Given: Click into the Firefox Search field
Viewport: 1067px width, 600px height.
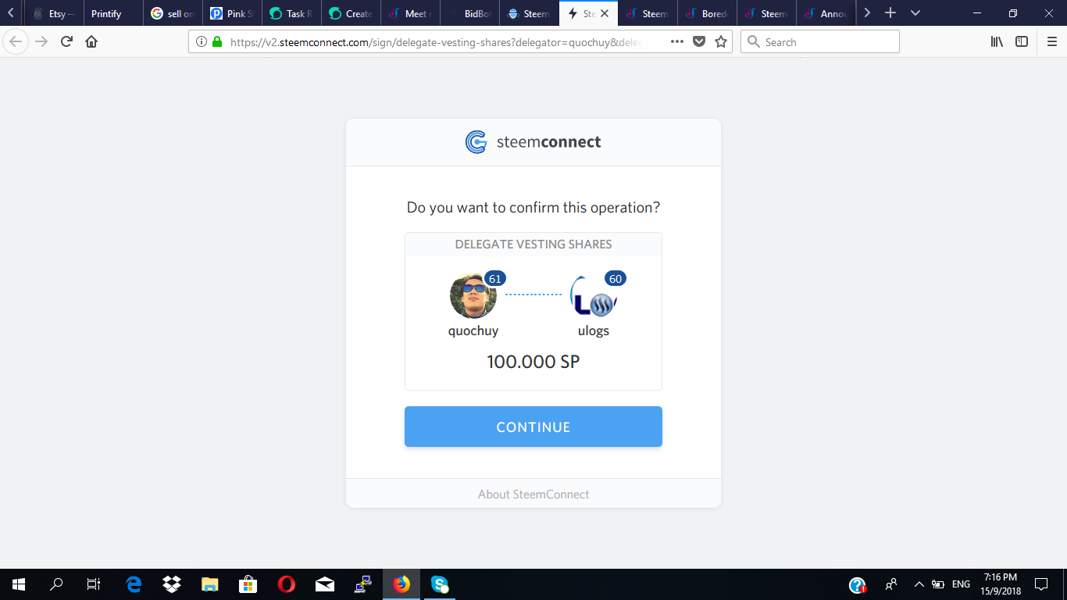Looking at the screenshot, I should [x=820, y=42].
